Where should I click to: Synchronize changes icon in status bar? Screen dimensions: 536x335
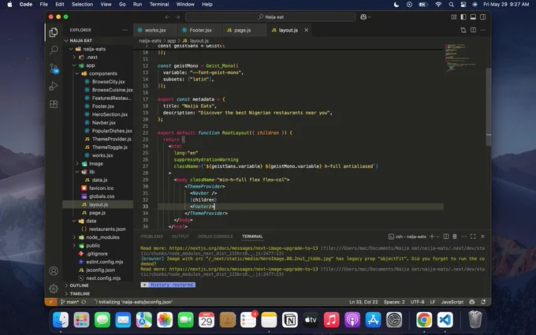click(84, 302)
